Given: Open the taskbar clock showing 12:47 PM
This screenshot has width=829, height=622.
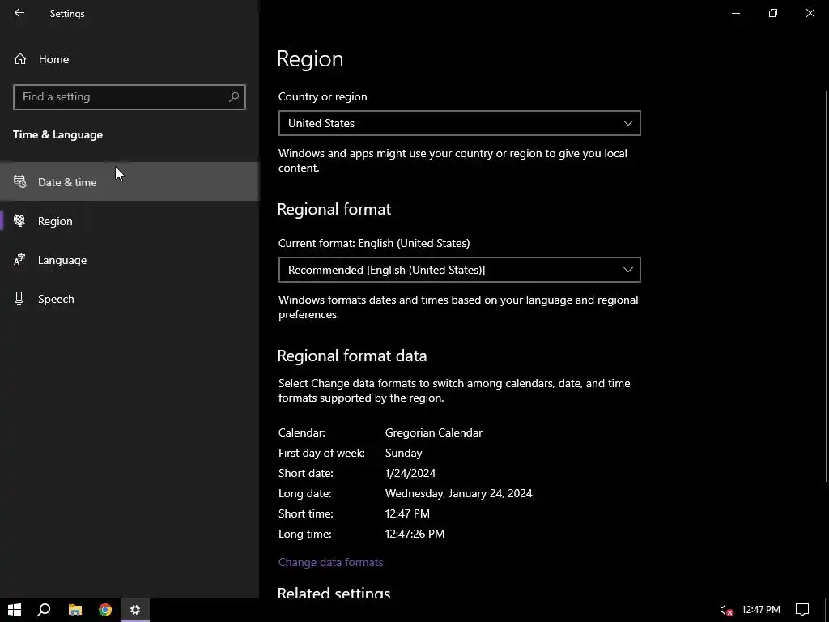Looking at the screenshot, I should click(x=761, y=610).
